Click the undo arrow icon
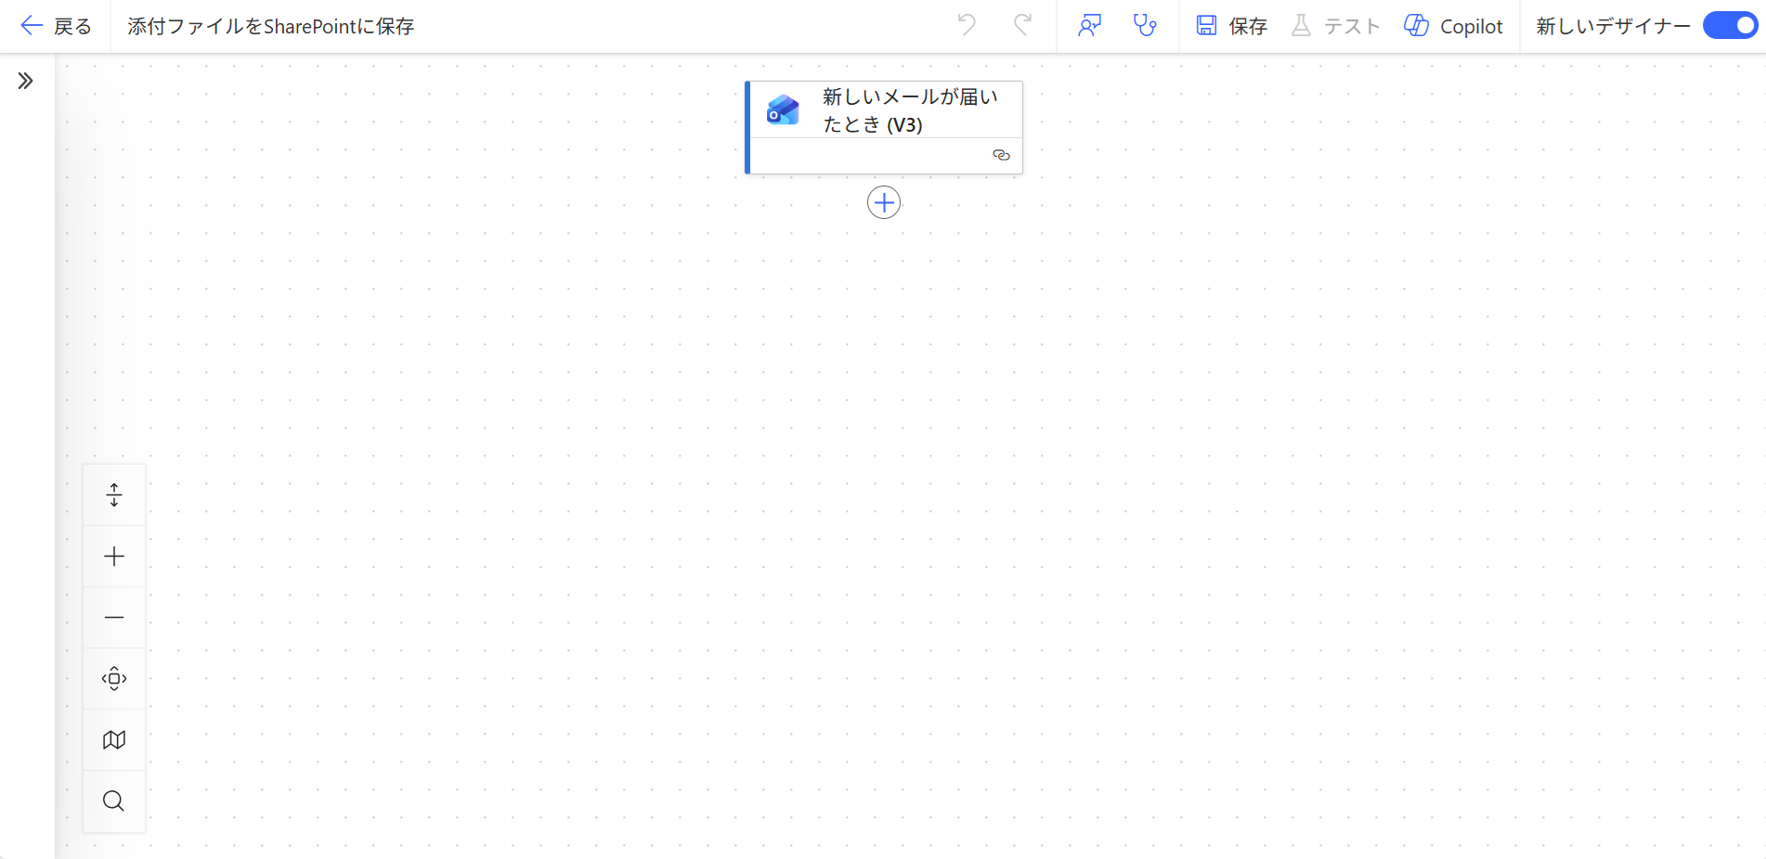Screen dimensions: 1766x859 967,25
